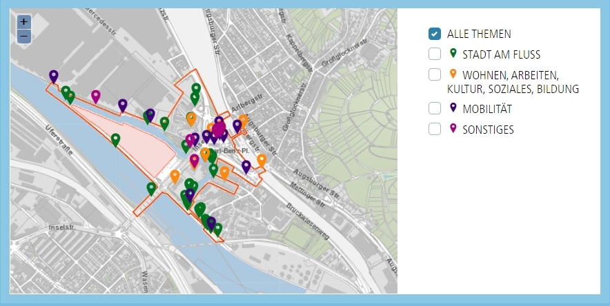Click the Sonstiges label text
This screenshot has height=306, width=610.
click(x=488, y=130)
